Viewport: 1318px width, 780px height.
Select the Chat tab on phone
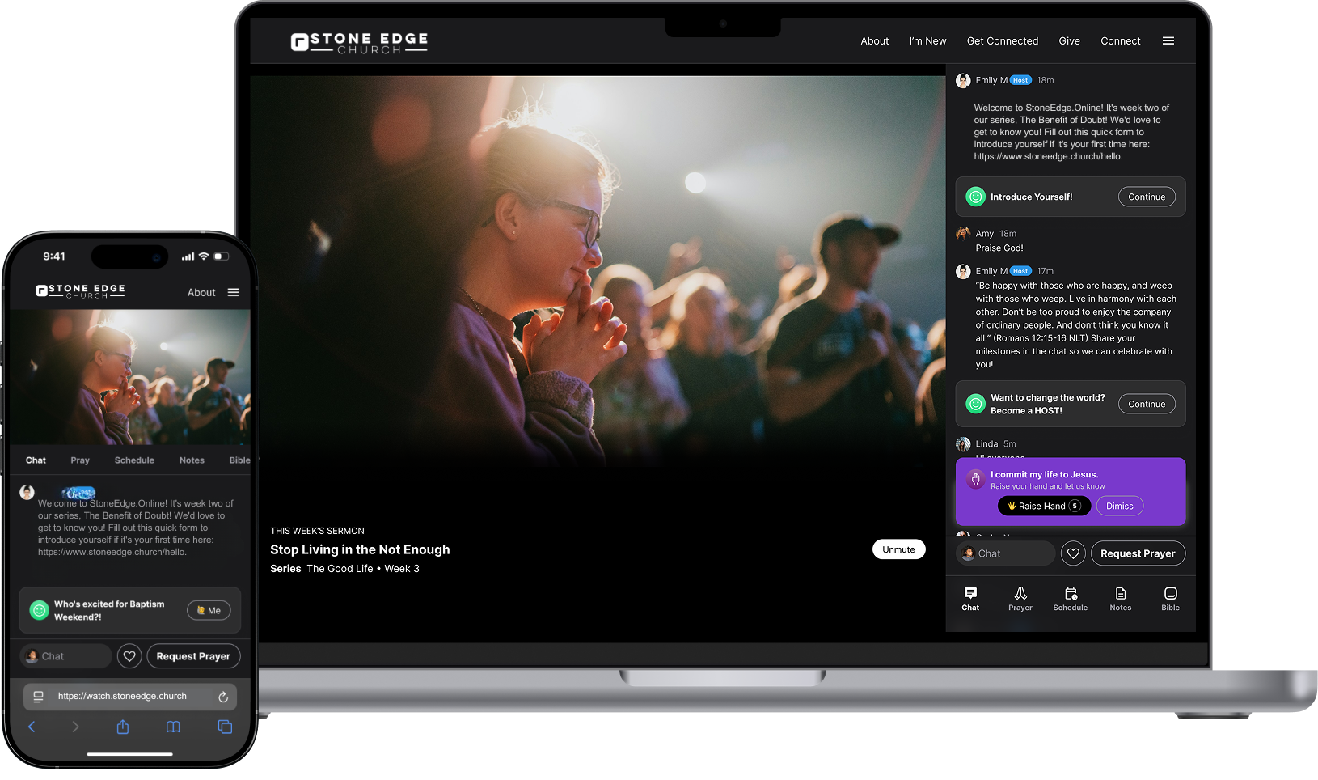(x=36, y=460)
